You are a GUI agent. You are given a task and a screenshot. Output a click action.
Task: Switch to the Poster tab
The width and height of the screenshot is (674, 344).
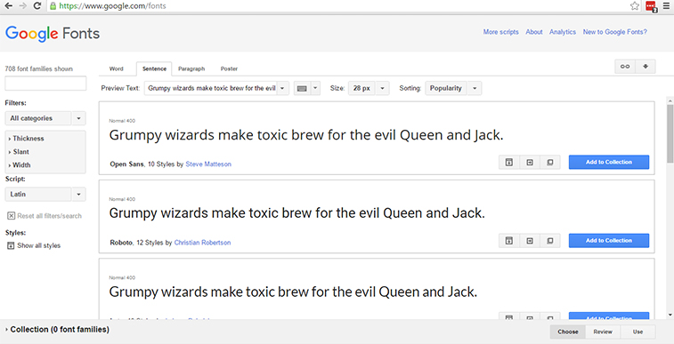coord(229,68)
